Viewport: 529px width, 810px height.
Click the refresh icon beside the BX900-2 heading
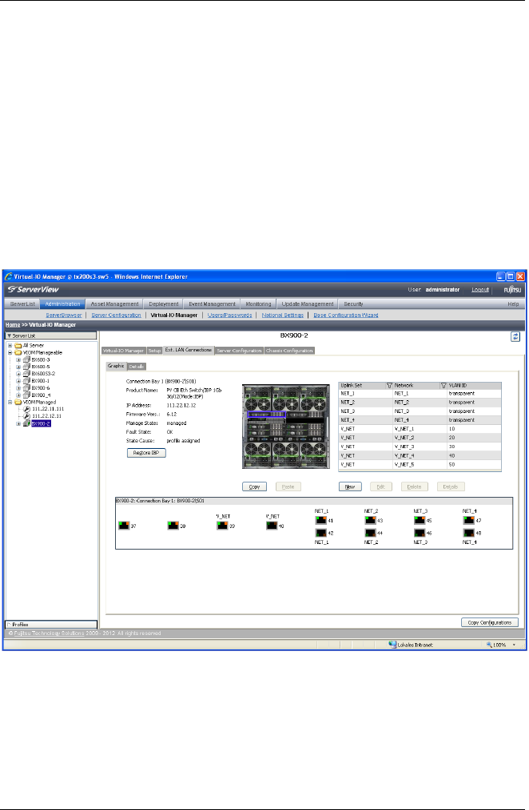(x=515, y=336)
